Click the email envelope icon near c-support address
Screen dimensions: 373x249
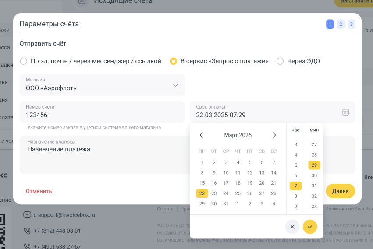27,215
